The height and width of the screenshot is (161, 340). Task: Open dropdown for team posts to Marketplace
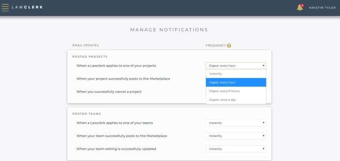tap(236, 136)
